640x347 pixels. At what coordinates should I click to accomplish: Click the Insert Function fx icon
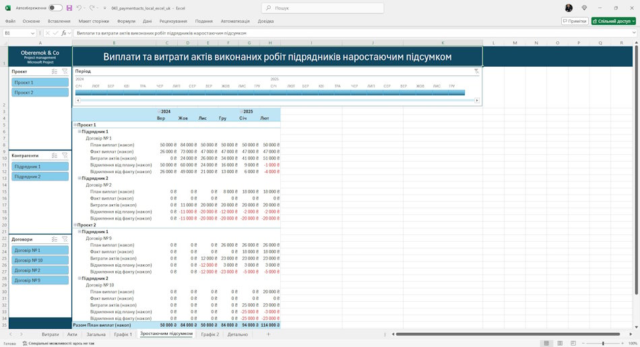pos(64,33)
